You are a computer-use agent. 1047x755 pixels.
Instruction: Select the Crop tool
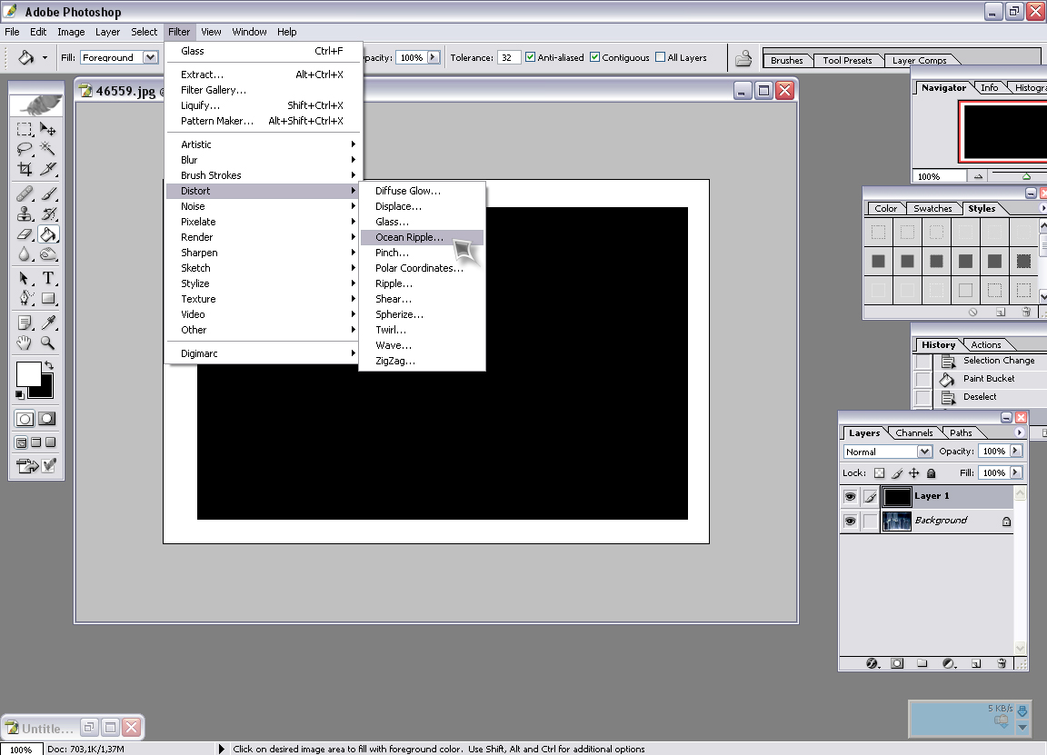(x=25, y=169)
